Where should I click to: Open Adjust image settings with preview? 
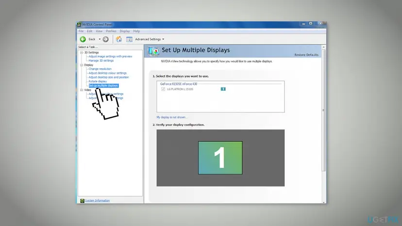pyautogui.click(x=110, y=56)
